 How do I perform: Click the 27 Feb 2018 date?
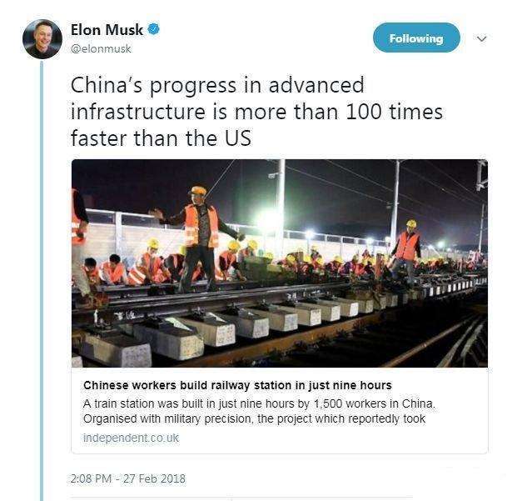pos(154,478)
